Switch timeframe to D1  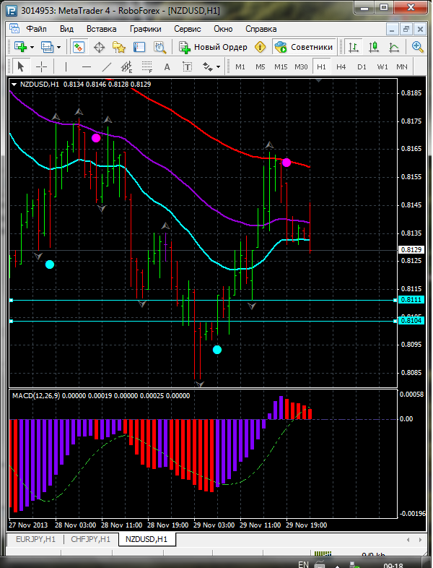(362, 67)
